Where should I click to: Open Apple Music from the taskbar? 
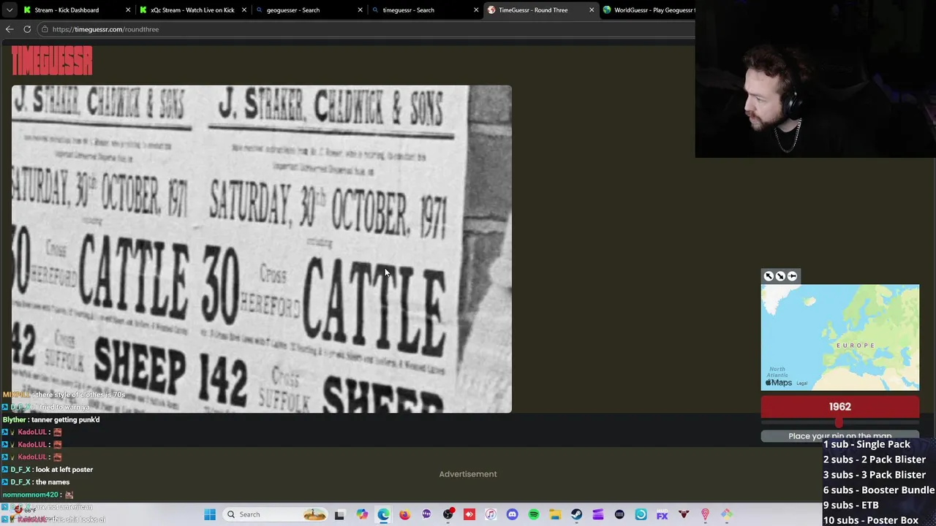[x=491, y=514]
